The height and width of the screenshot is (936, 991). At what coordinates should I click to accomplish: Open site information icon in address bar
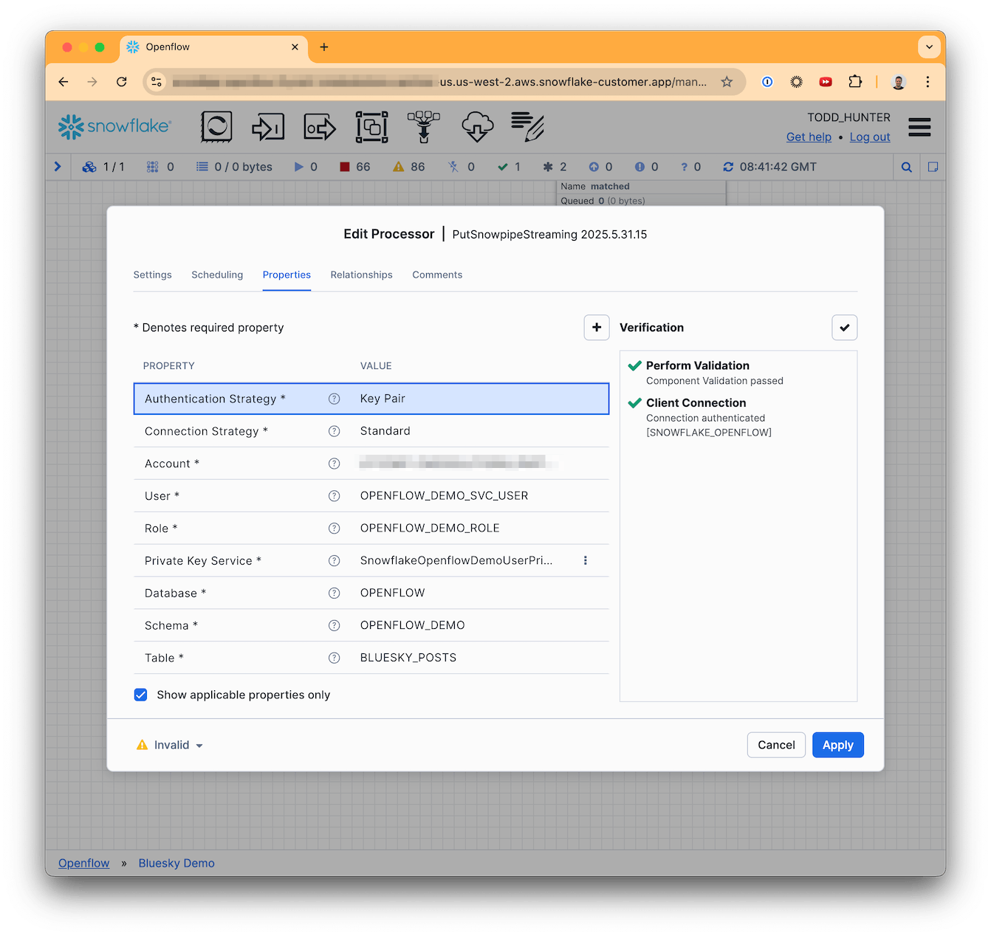tap(157, 82)
